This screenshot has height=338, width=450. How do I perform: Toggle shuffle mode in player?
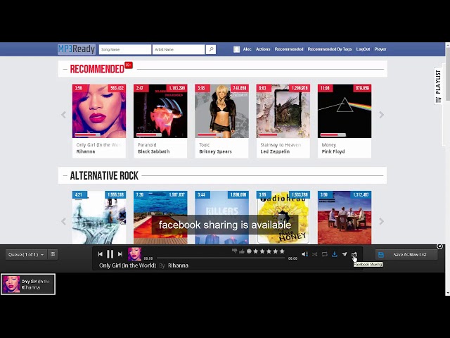click(x=314, y=254)
